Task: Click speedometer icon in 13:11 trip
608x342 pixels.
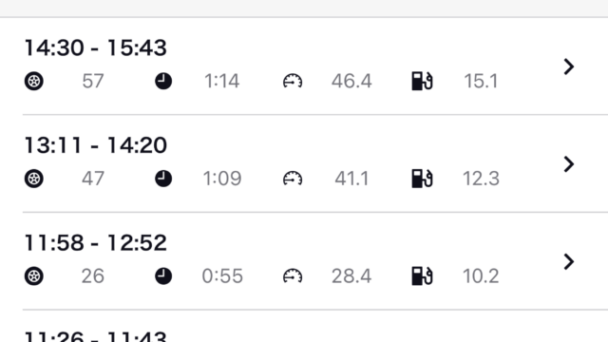Action: pos(293,179)
